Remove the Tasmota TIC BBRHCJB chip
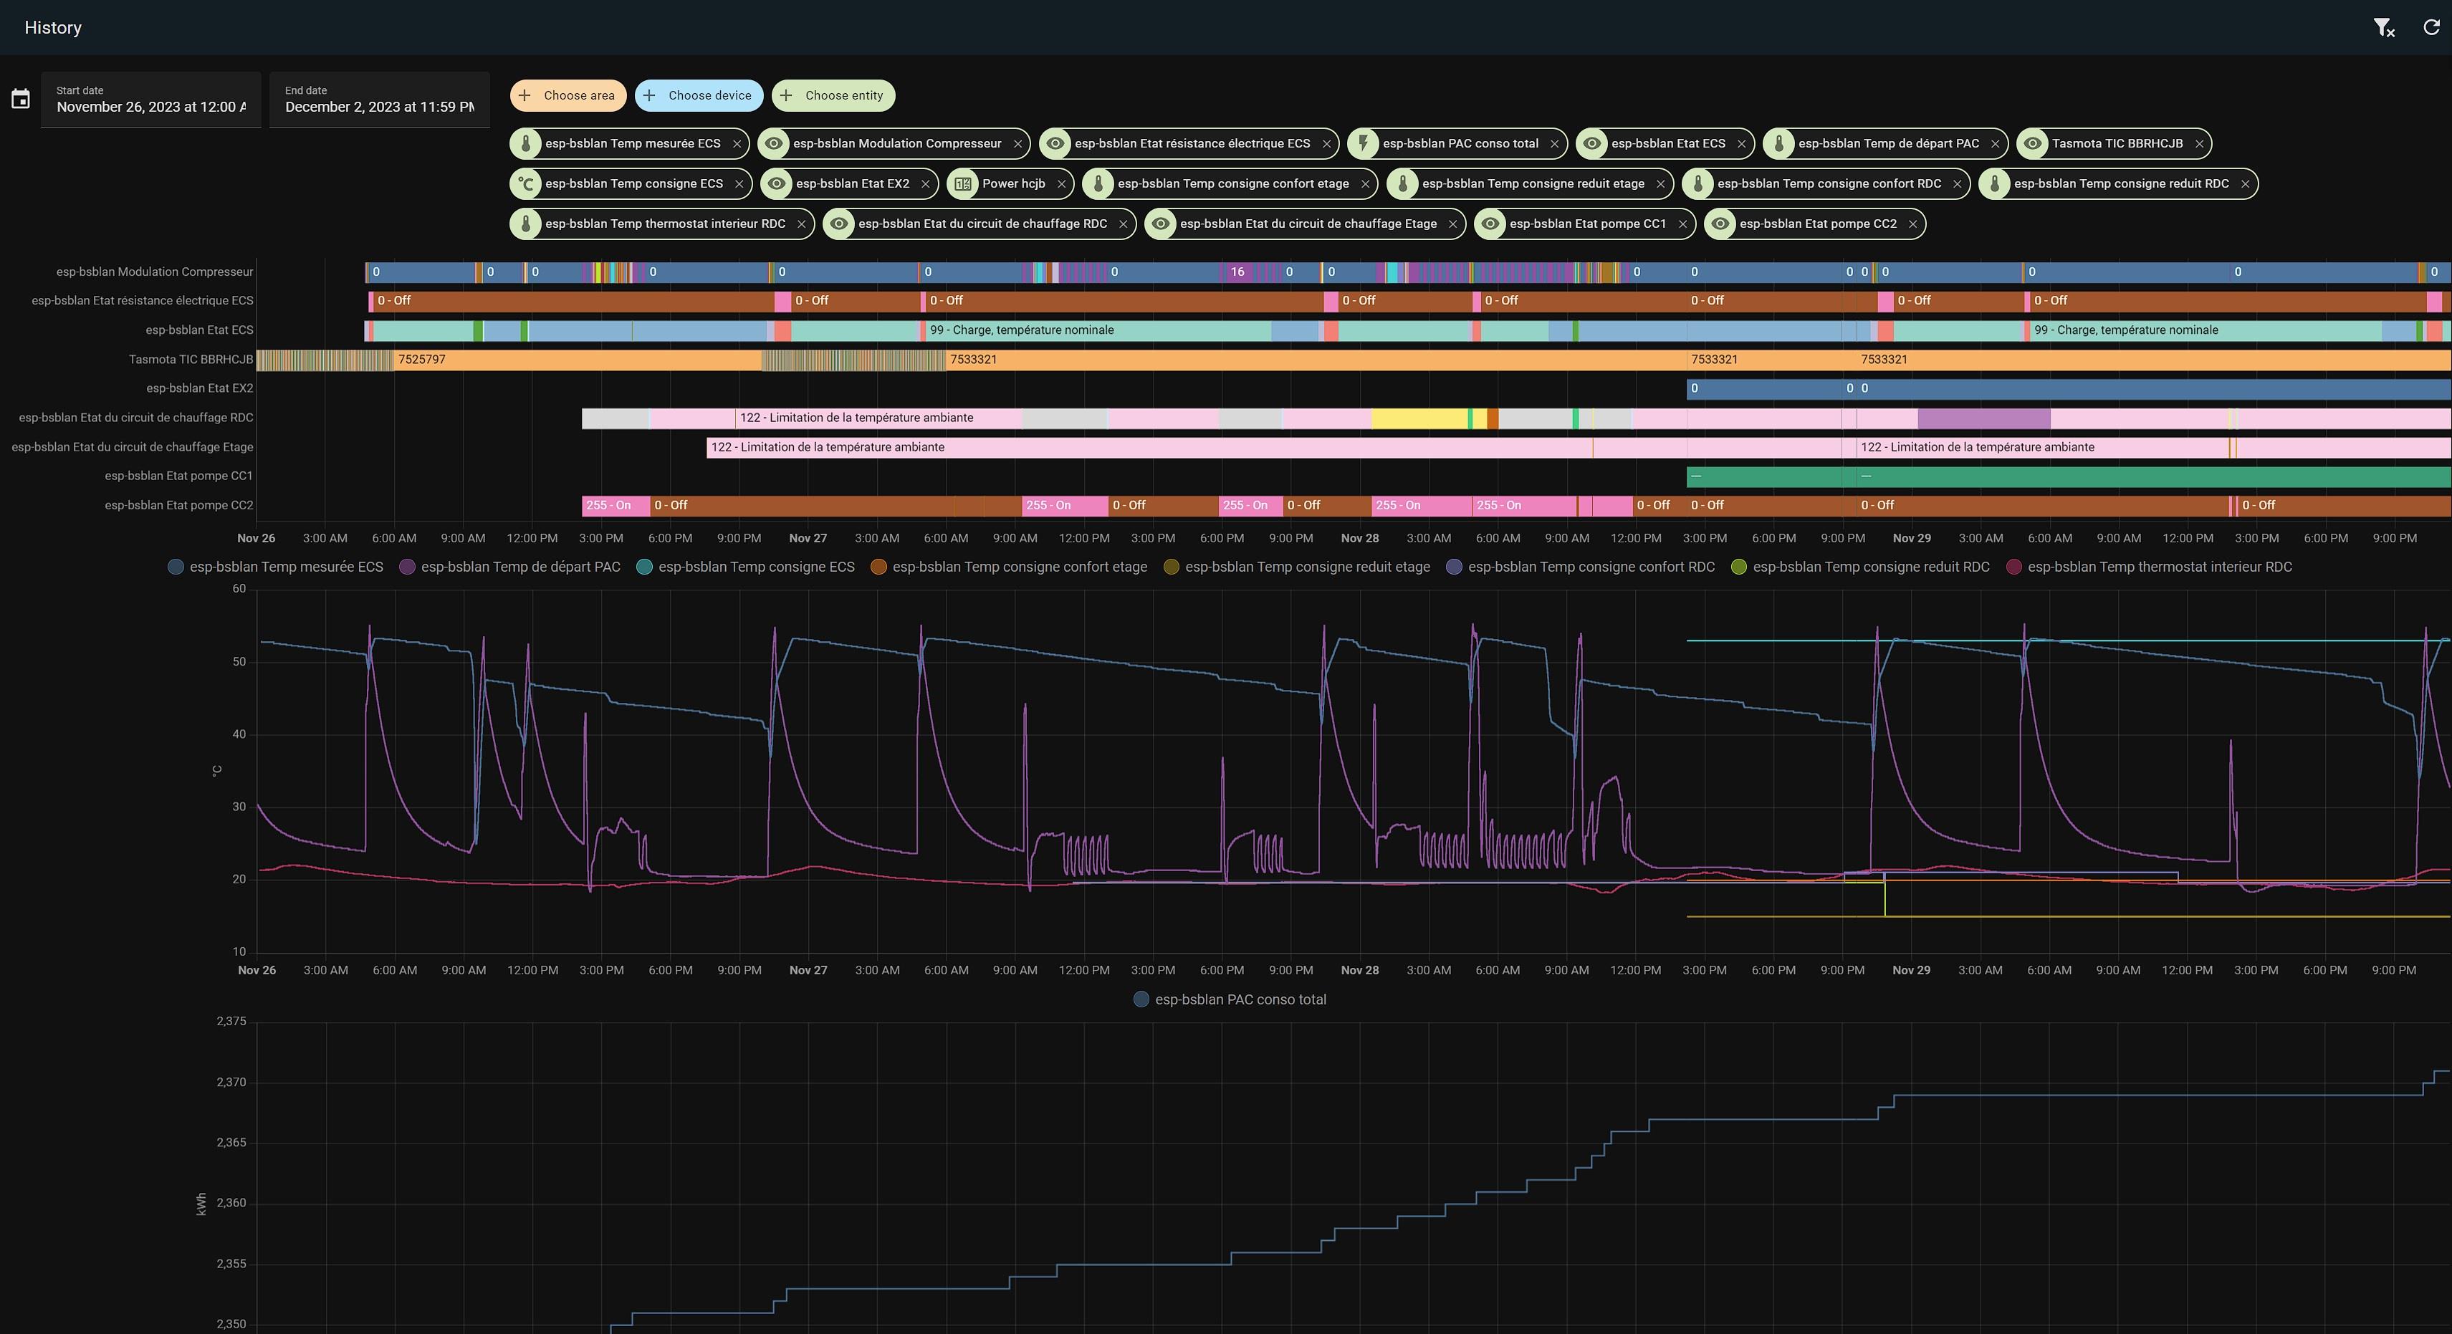The height and width of the screenshot is (1334, 2452). 2199,144
